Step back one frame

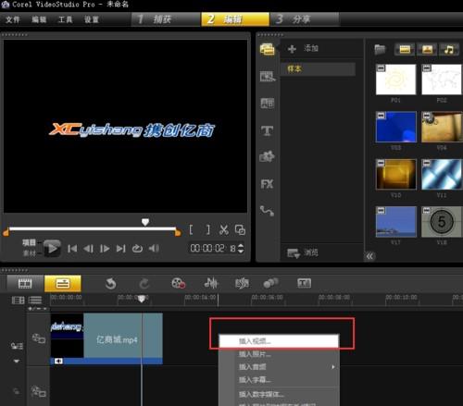coord(89,249)
